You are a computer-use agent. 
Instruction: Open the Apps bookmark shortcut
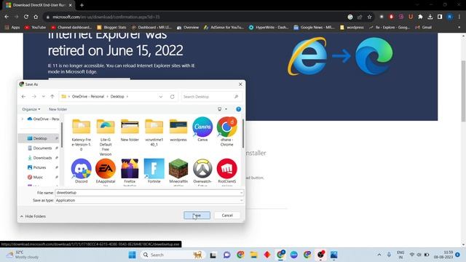12,28
